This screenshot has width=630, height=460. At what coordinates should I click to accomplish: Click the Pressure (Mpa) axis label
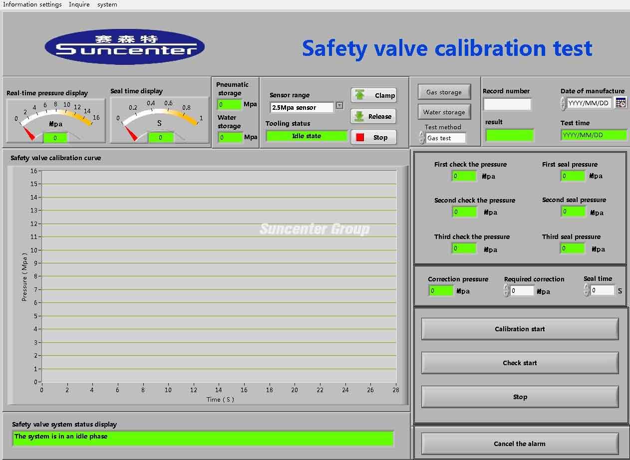tap(24, 276)
